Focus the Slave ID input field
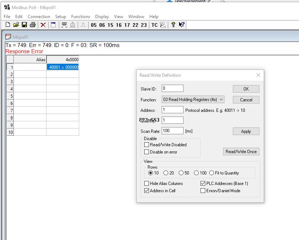Image resolution: width=299 pixels, height=240 pixels. (x=172, y=88)
